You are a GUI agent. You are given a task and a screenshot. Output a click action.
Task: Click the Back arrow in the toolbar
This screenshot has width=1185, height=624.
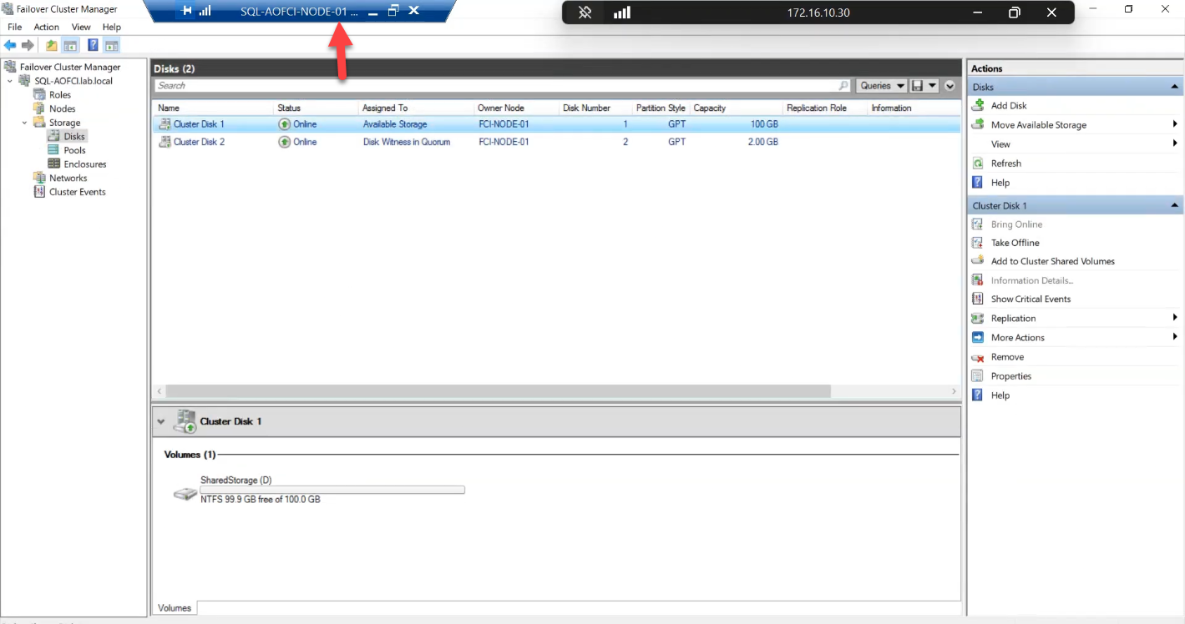[x=10, y=45]
